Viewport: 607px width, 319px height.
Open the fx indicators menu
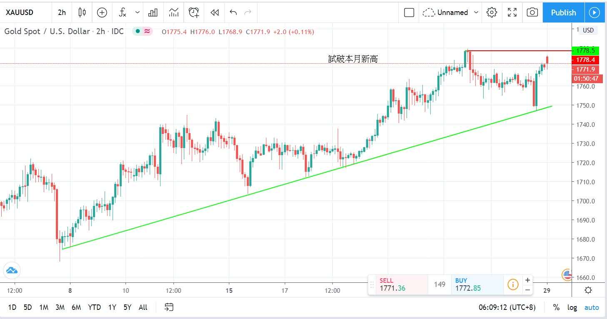point(122,12)
